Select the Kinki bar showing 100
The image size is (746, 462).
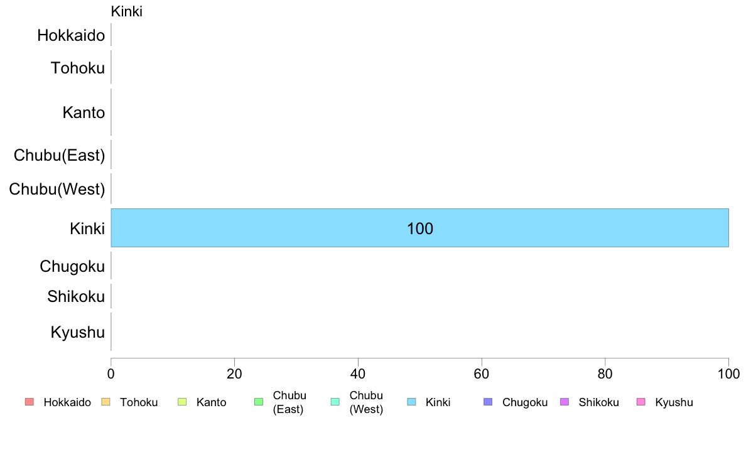click(x=419, y=228)
